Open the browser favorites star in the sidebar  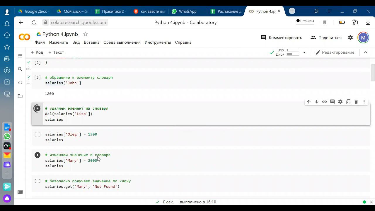[7, 47]
